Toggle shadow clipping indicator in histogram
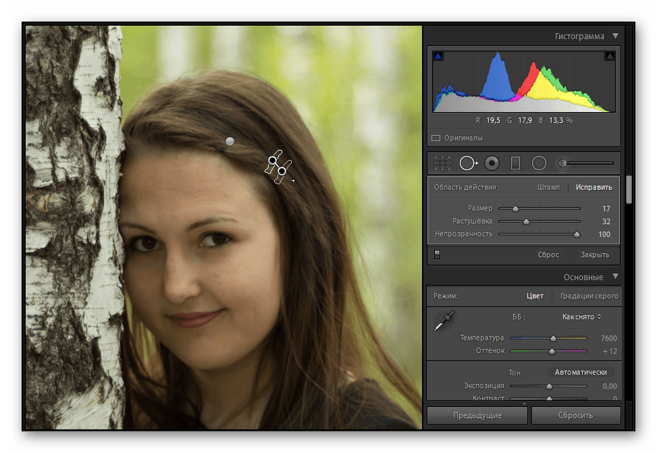The height and width of the screenshot is (453, 657). tap(438, 56)
